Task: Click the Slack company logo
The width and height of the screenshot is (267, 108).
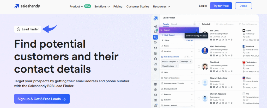Action: (244, 78)
